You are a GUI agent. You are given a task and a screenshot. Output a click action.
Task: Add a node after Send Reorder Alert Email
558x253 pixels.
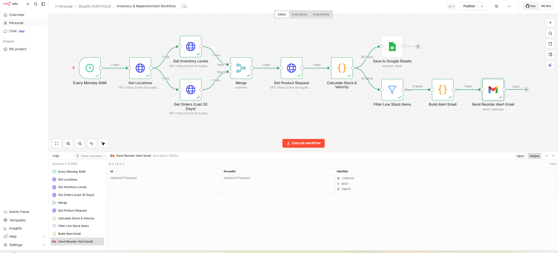(526, 90)
